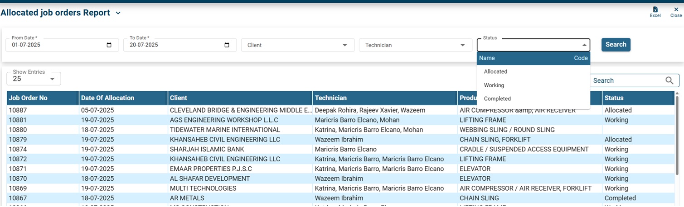Select Working status option
This screenshot has height=207, width=684.
coord(494,85)
